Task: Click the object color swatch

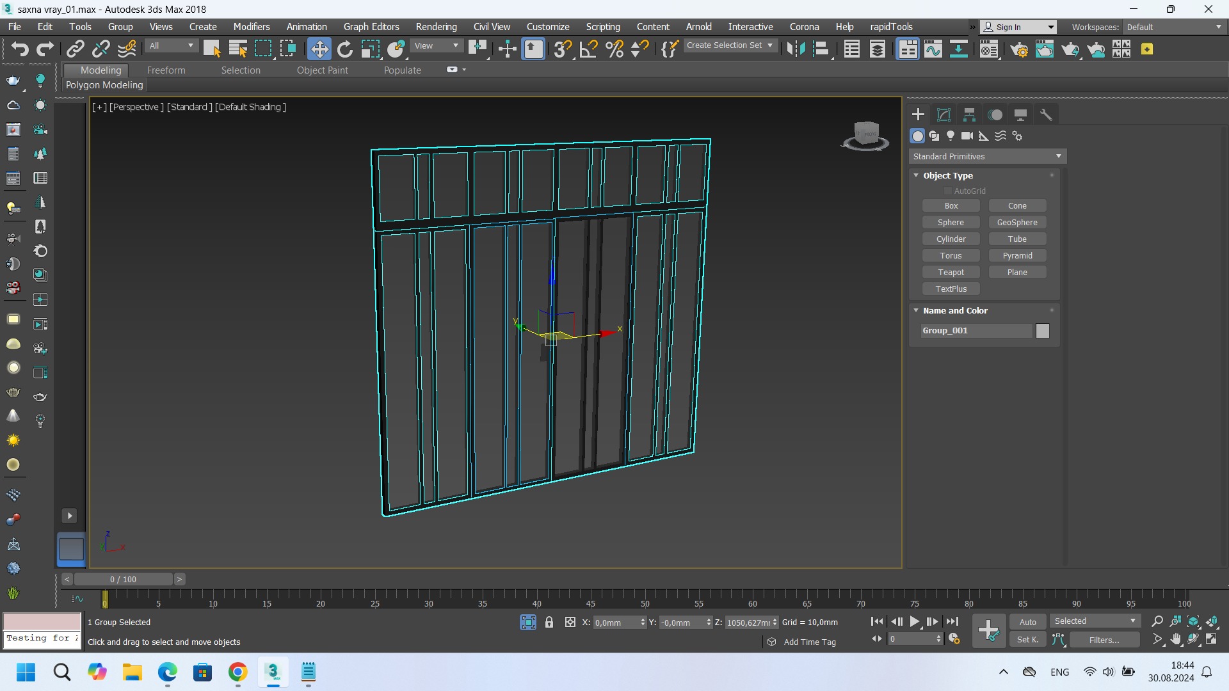Action: (x=1043, y=331)
